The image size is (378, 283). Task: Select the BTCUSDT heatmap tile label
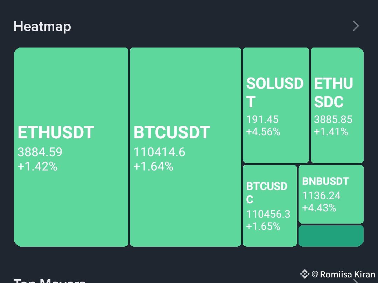[x=171, y=132]
